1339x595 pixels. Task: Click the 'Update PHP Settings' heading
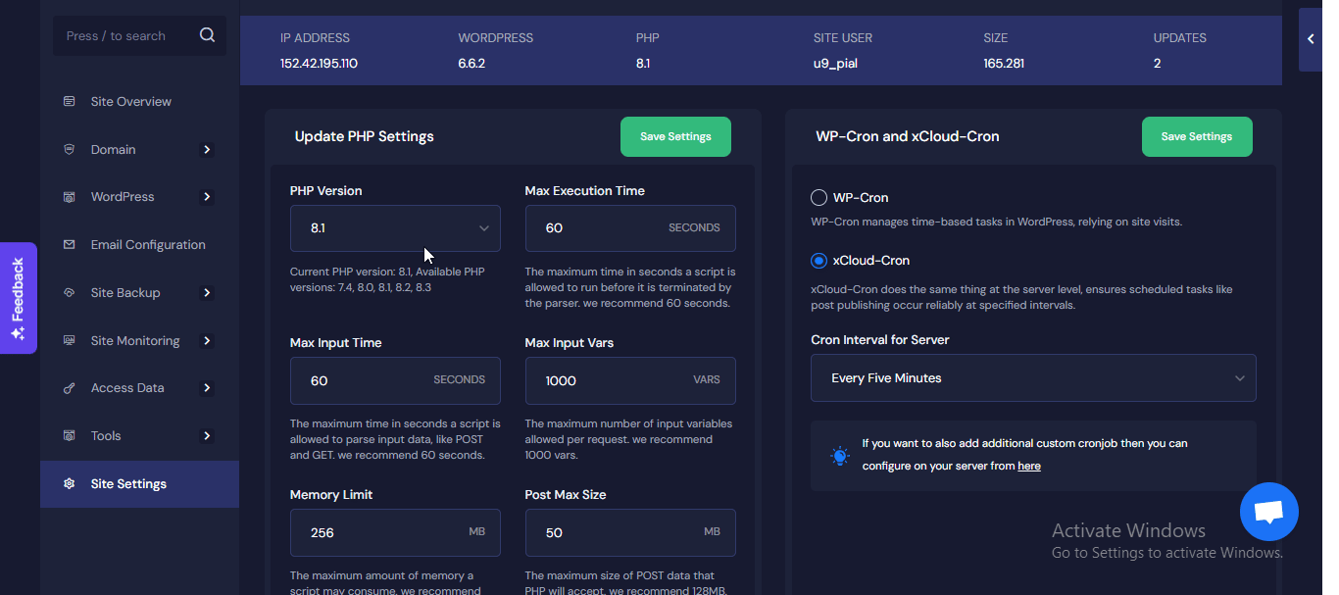tap(365, 137)
